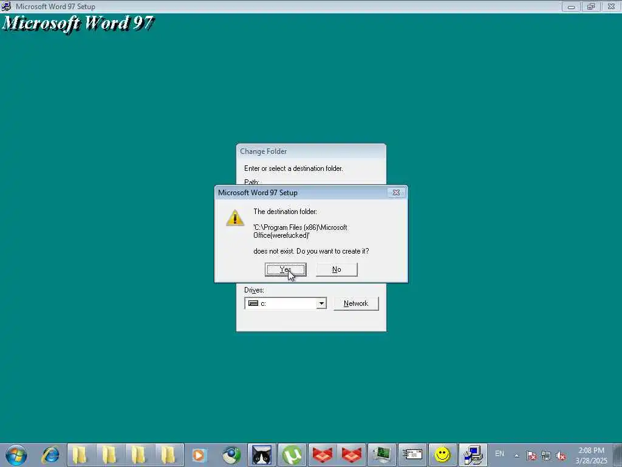Show hidden tray icons arrow

coord(516,455)
